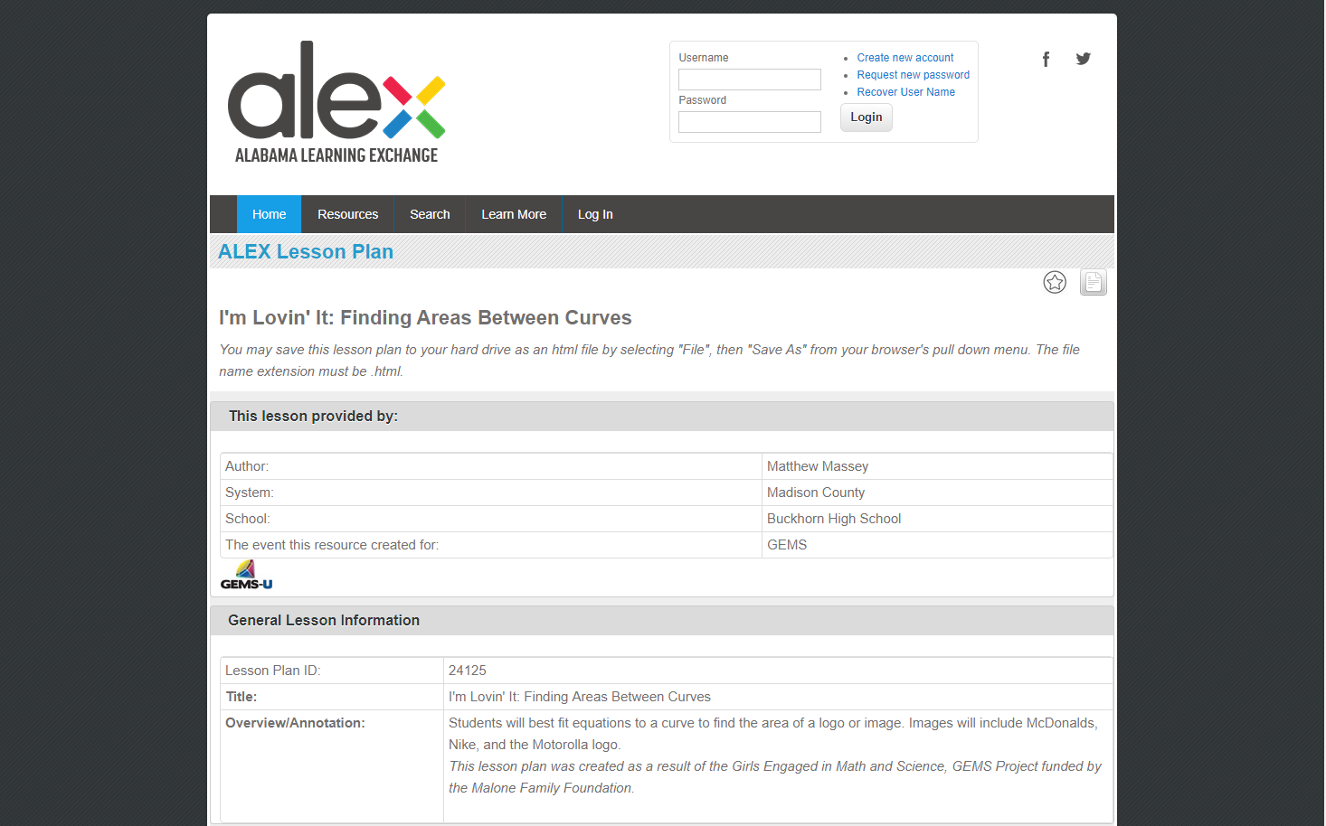The image size is (1326, 826).
Task: Click the star favorite icon
Action: coord(1055,282)
